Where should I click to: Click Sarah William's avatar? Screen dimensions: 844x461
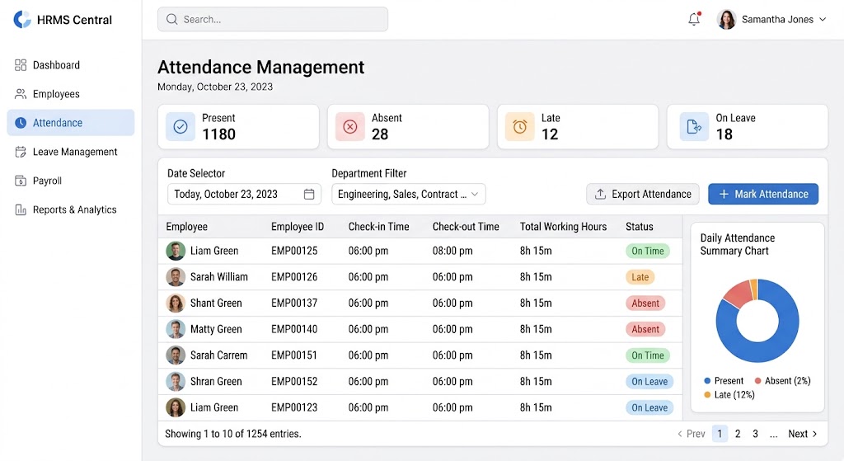[176, 277]
